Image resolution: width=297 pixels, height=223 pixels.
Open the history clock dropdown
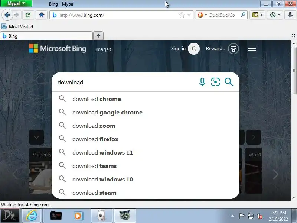coord(275,15)
